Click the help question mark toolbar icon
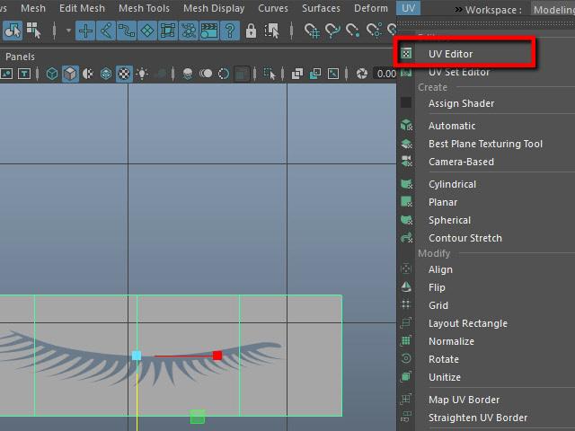 coord(230,31)
